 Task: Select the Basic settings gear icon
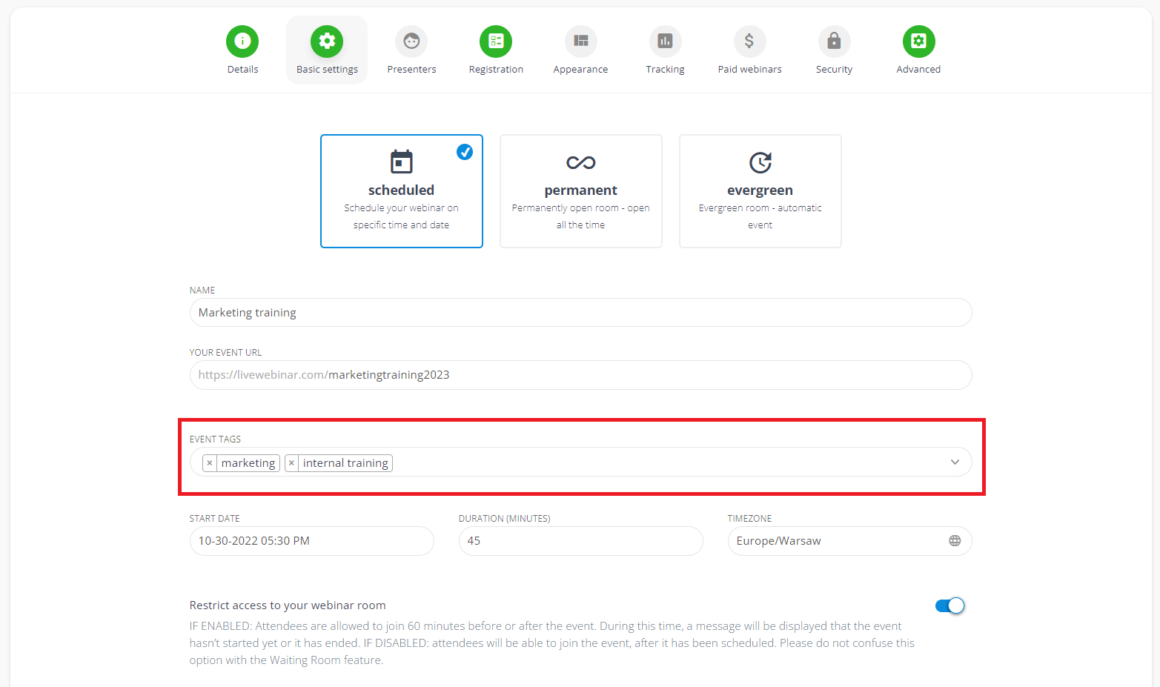point(327,42)
